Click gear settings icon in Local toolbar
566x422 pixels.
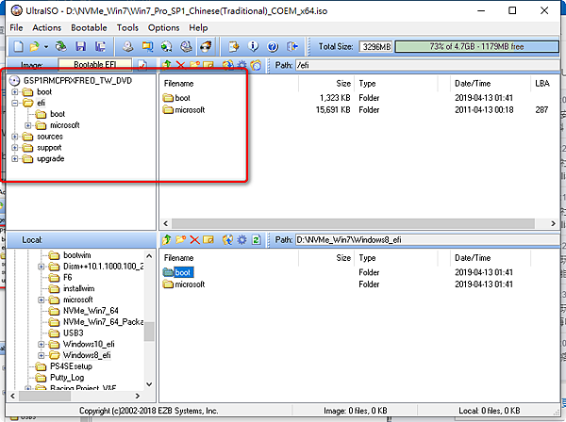point(241,239)
